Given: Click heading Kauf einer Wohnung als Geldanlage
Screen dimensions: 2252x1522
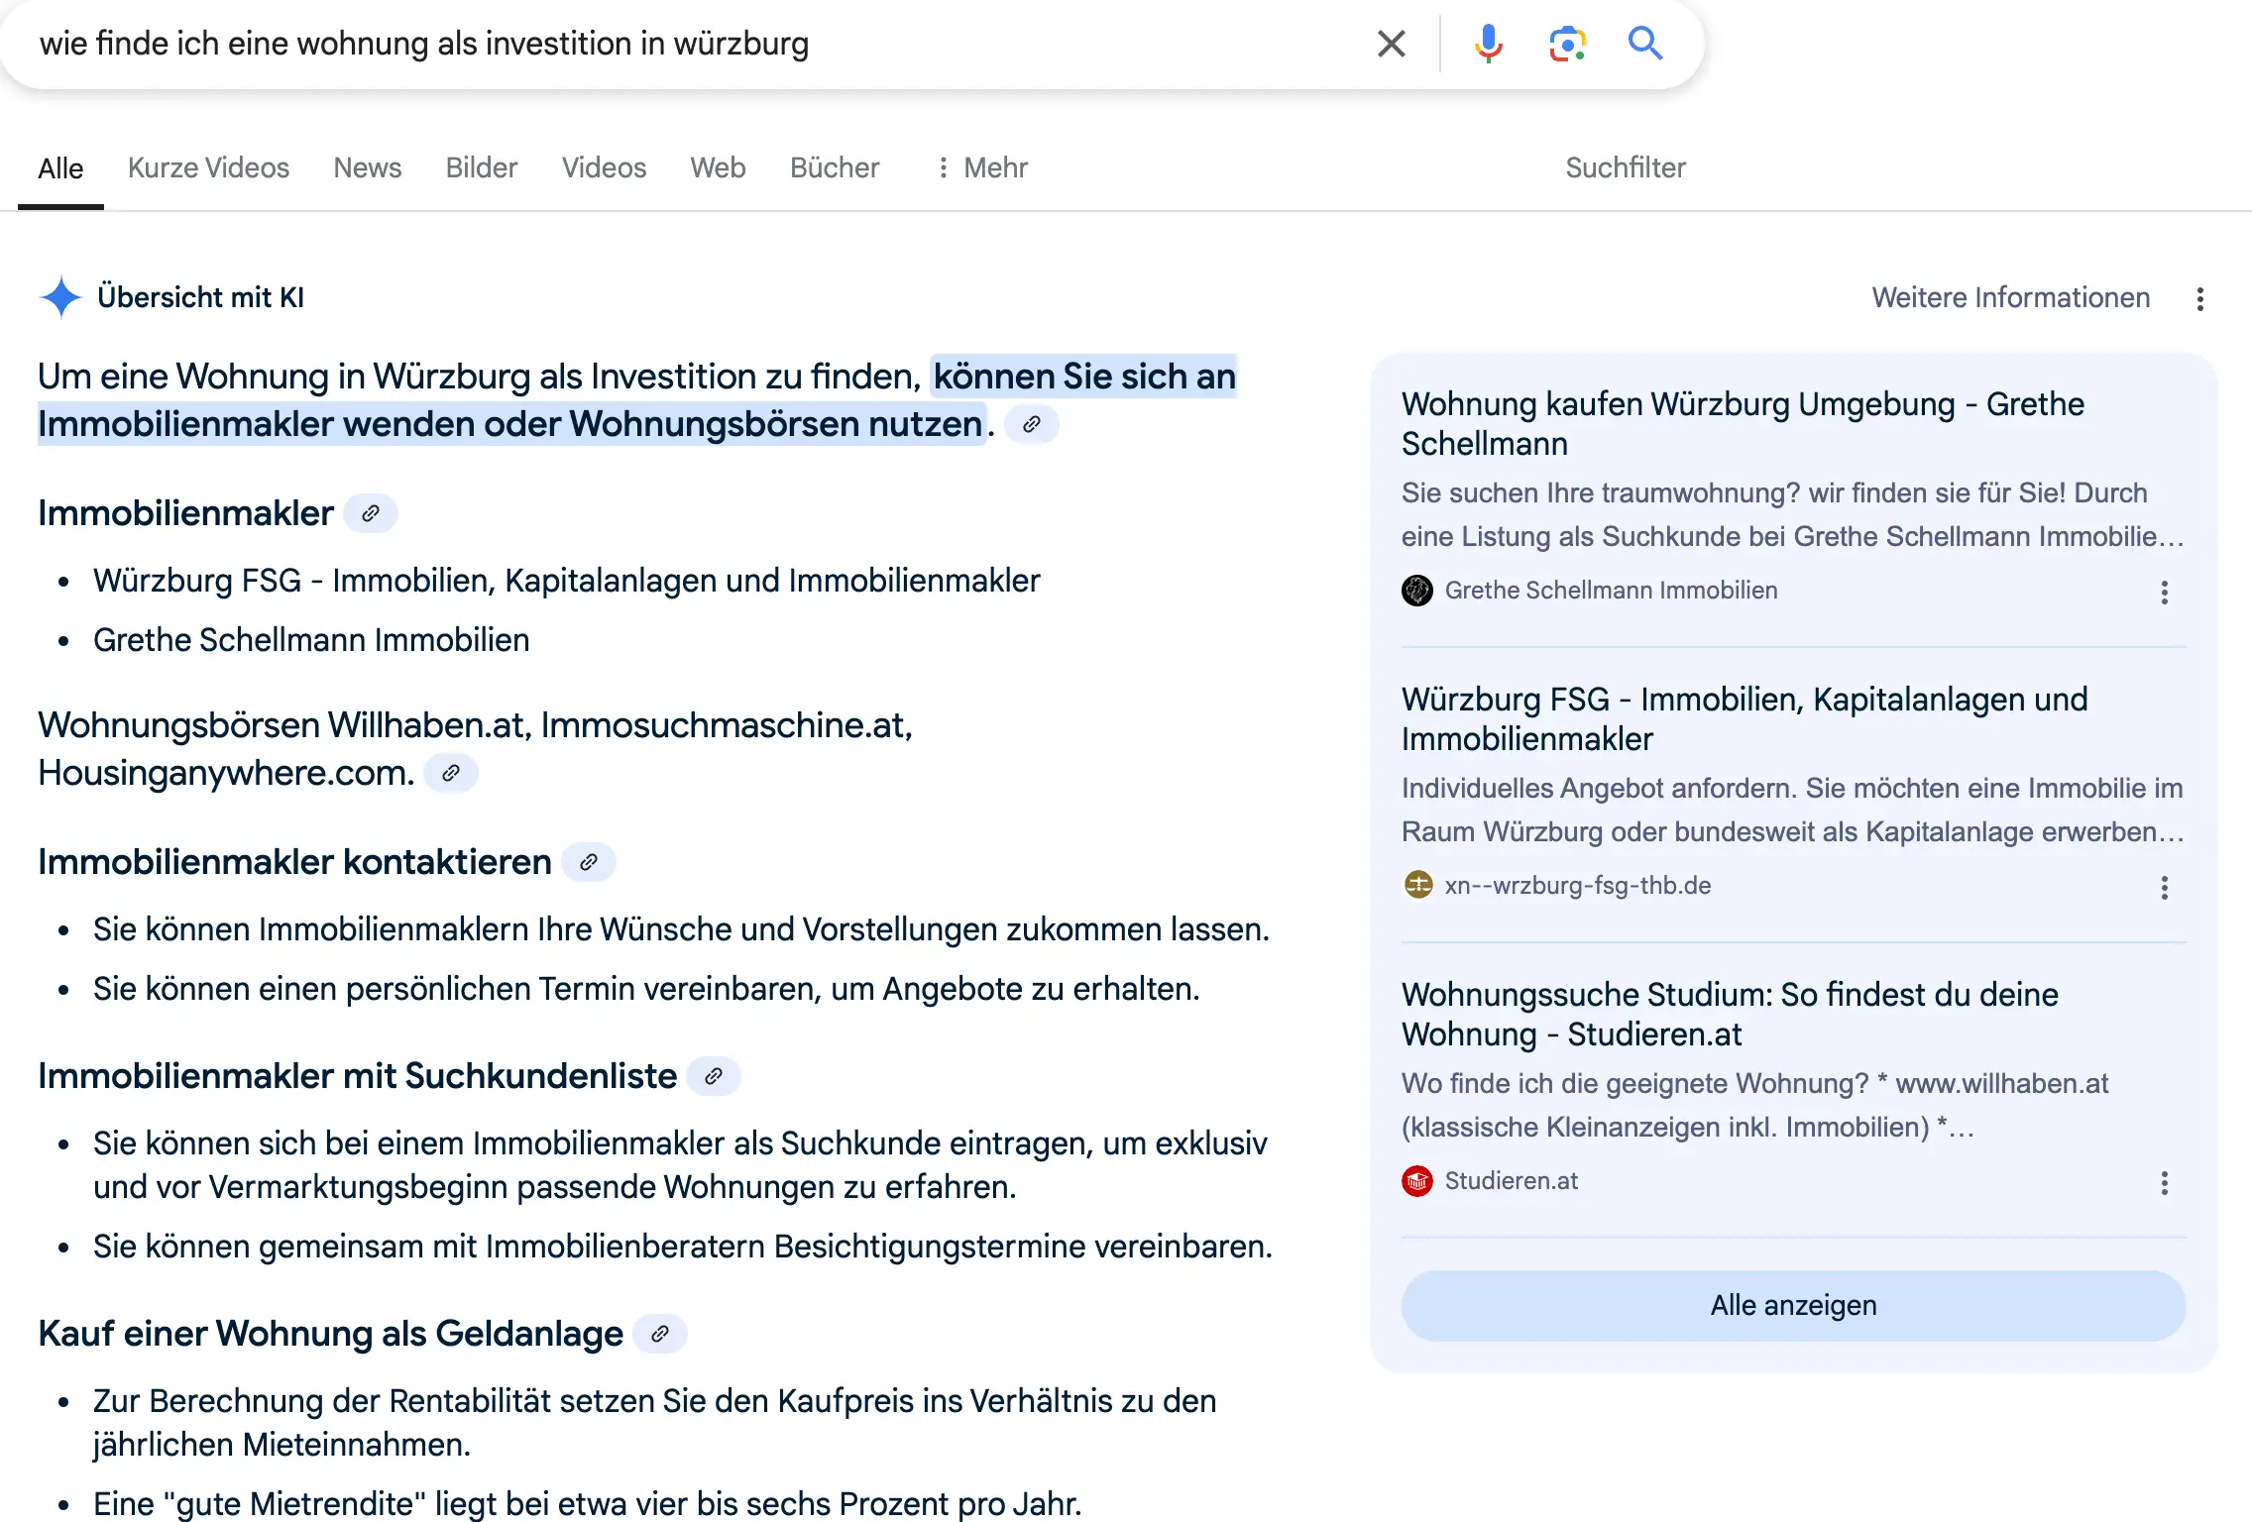Looking at the screenshot, I should [330, 1334].
